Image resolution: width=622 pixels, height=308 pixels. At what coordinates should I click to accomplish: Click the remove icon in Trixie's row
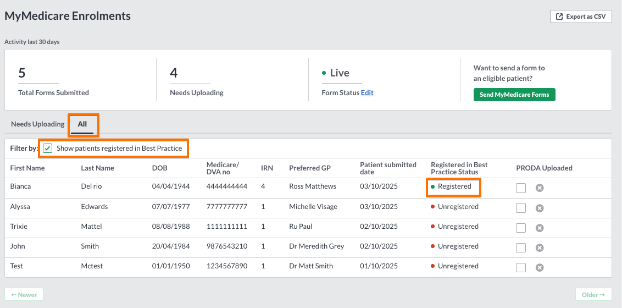tap(540, 228)
